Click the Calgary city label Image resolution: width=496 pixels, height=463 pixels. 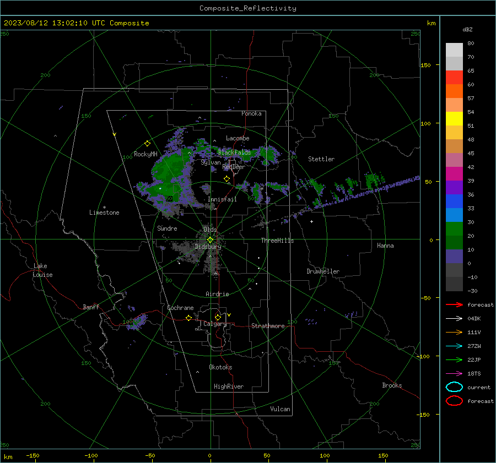215,324
